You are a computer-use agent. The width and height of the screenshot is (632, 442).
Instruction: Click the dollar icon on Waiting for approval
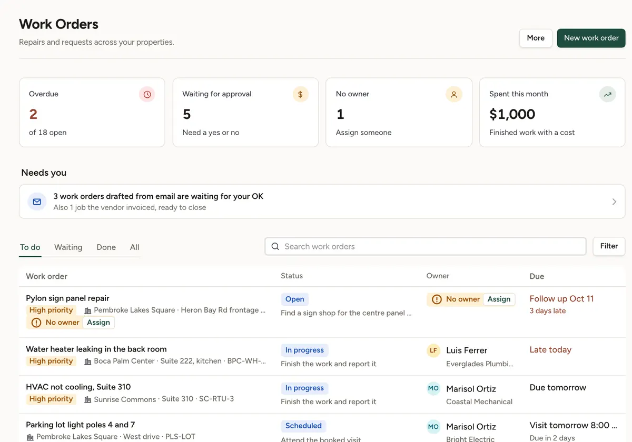click(300, 94)
